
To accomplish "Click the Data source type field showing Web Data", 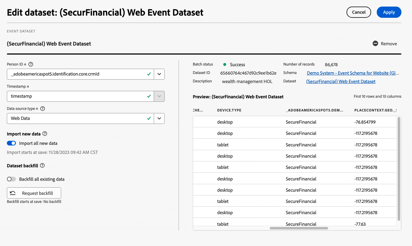I will (x=80, y=119).
